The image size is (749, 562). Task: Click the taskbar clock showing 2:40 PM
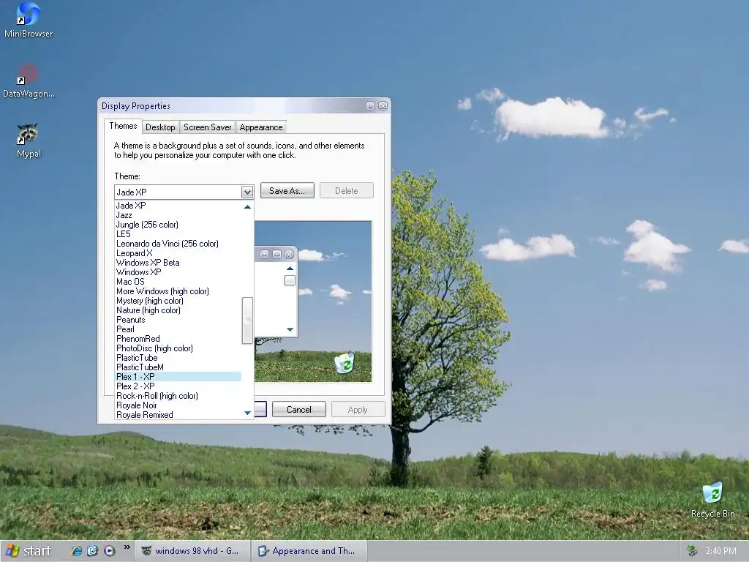pos(720,551)
